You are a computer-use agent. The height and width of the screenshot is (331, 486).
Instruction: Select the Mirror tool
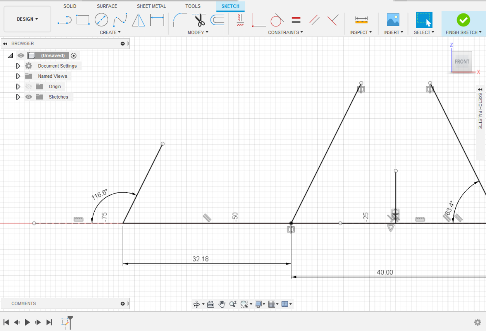pos(138,20)
